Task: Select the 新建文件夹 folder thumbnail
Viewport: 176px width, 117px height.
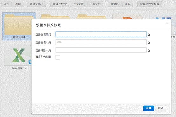Action: pos(18,25)
